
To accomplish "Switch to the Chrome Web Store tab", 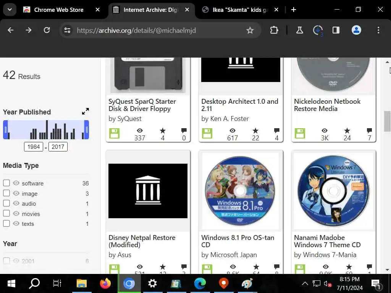I will [x=58, y=10].
